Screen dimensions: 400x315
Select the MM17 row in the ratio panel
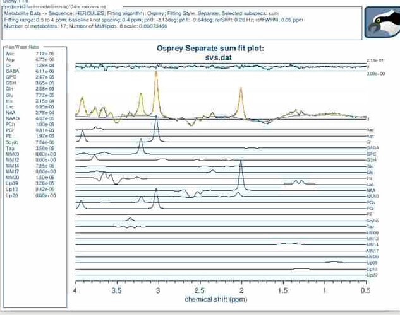[30, 171]
